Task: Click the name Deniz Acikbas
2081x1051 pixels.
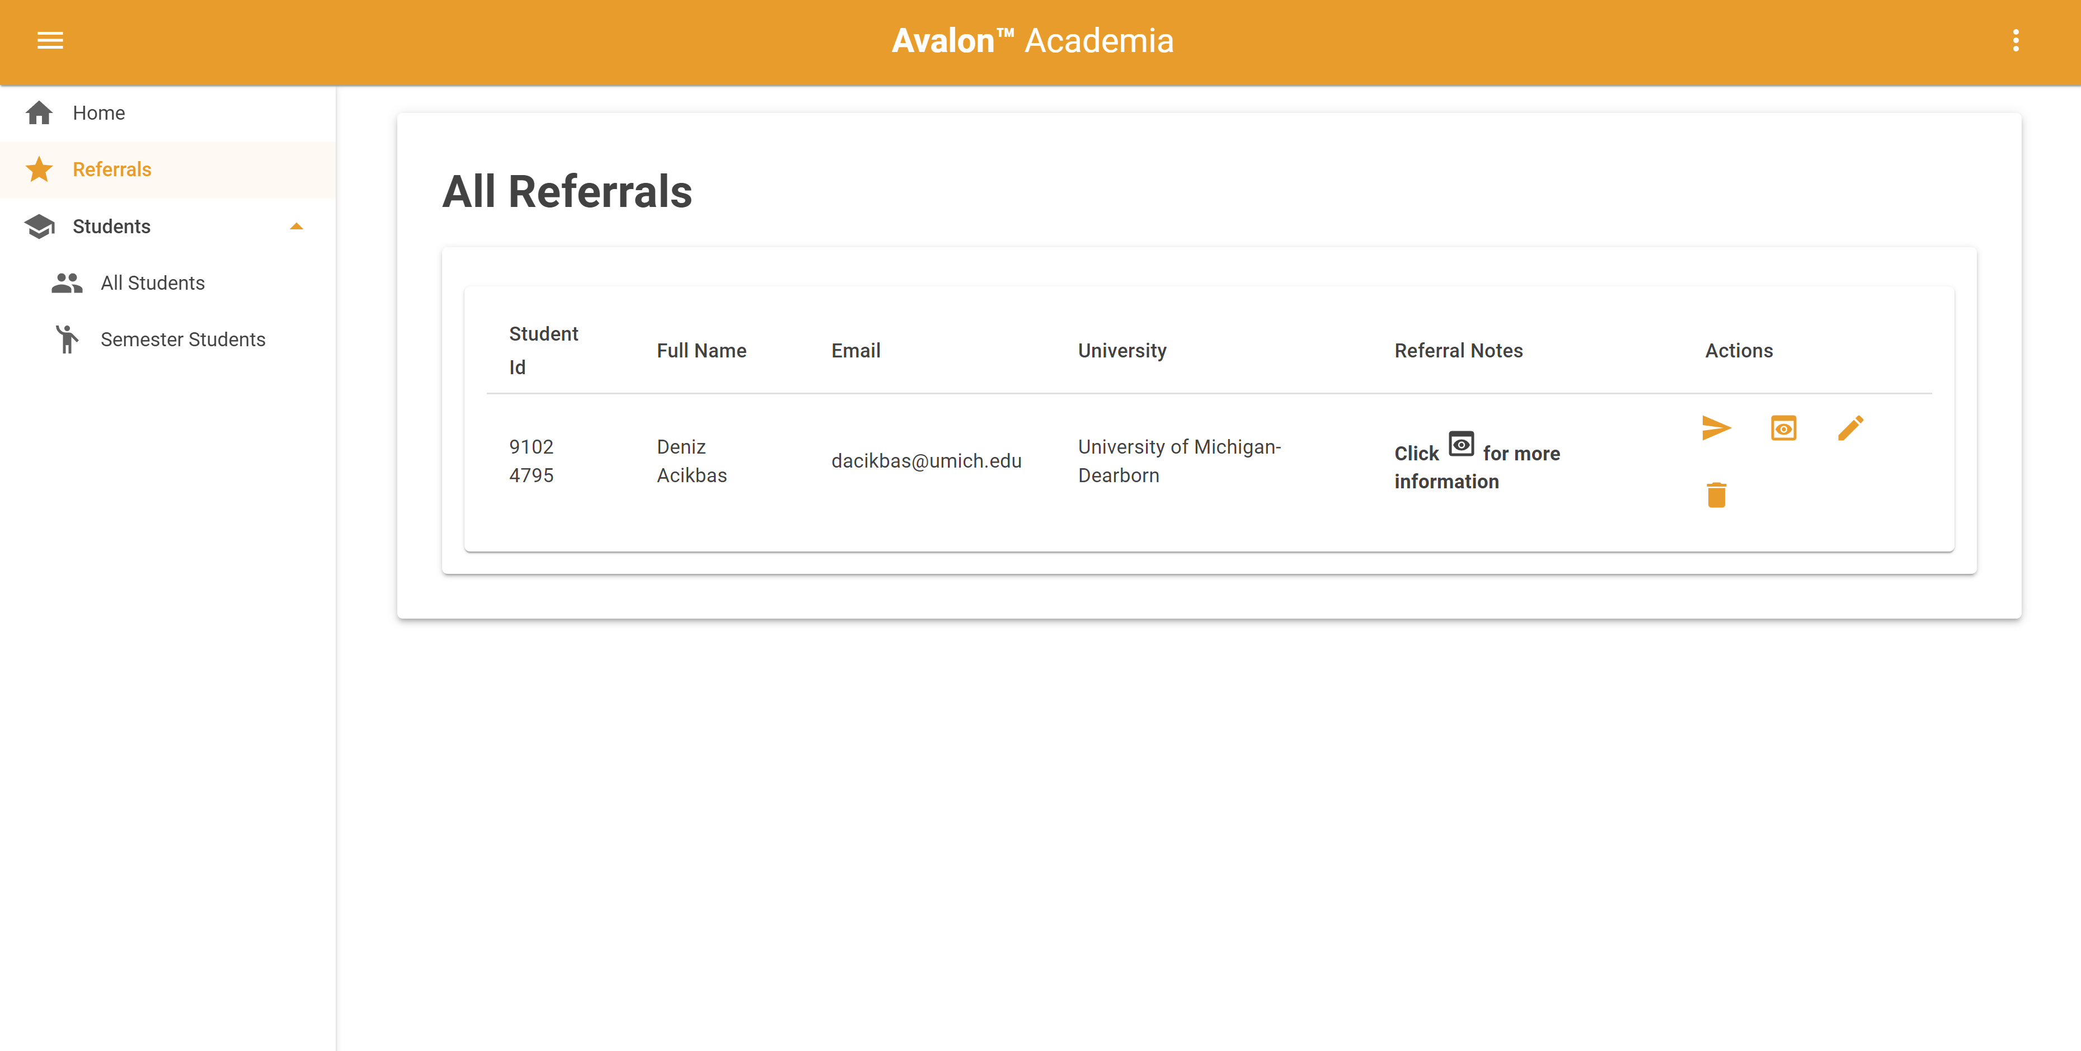Action: click(x=692, y=461)
